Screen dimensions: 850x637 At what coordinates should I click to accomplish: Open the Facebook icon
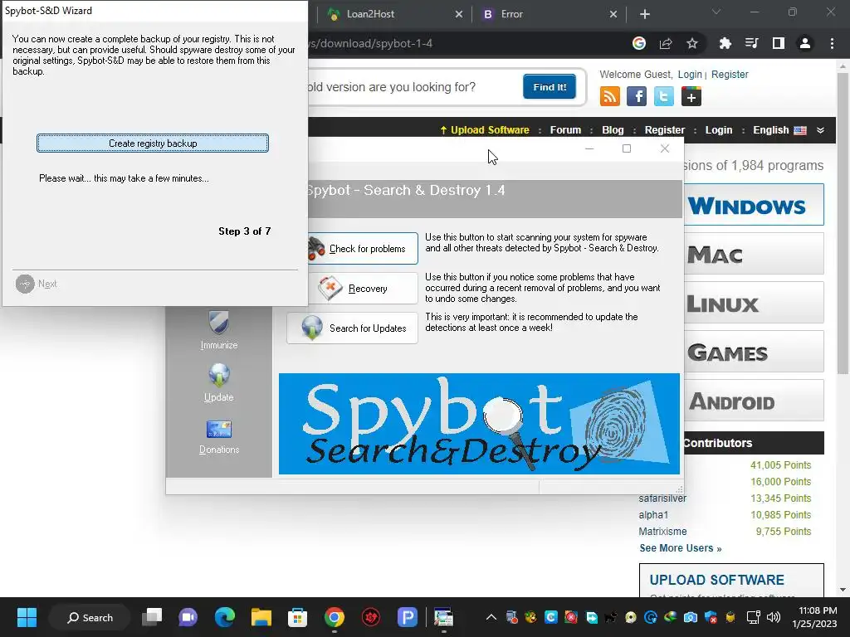point(637,96)
